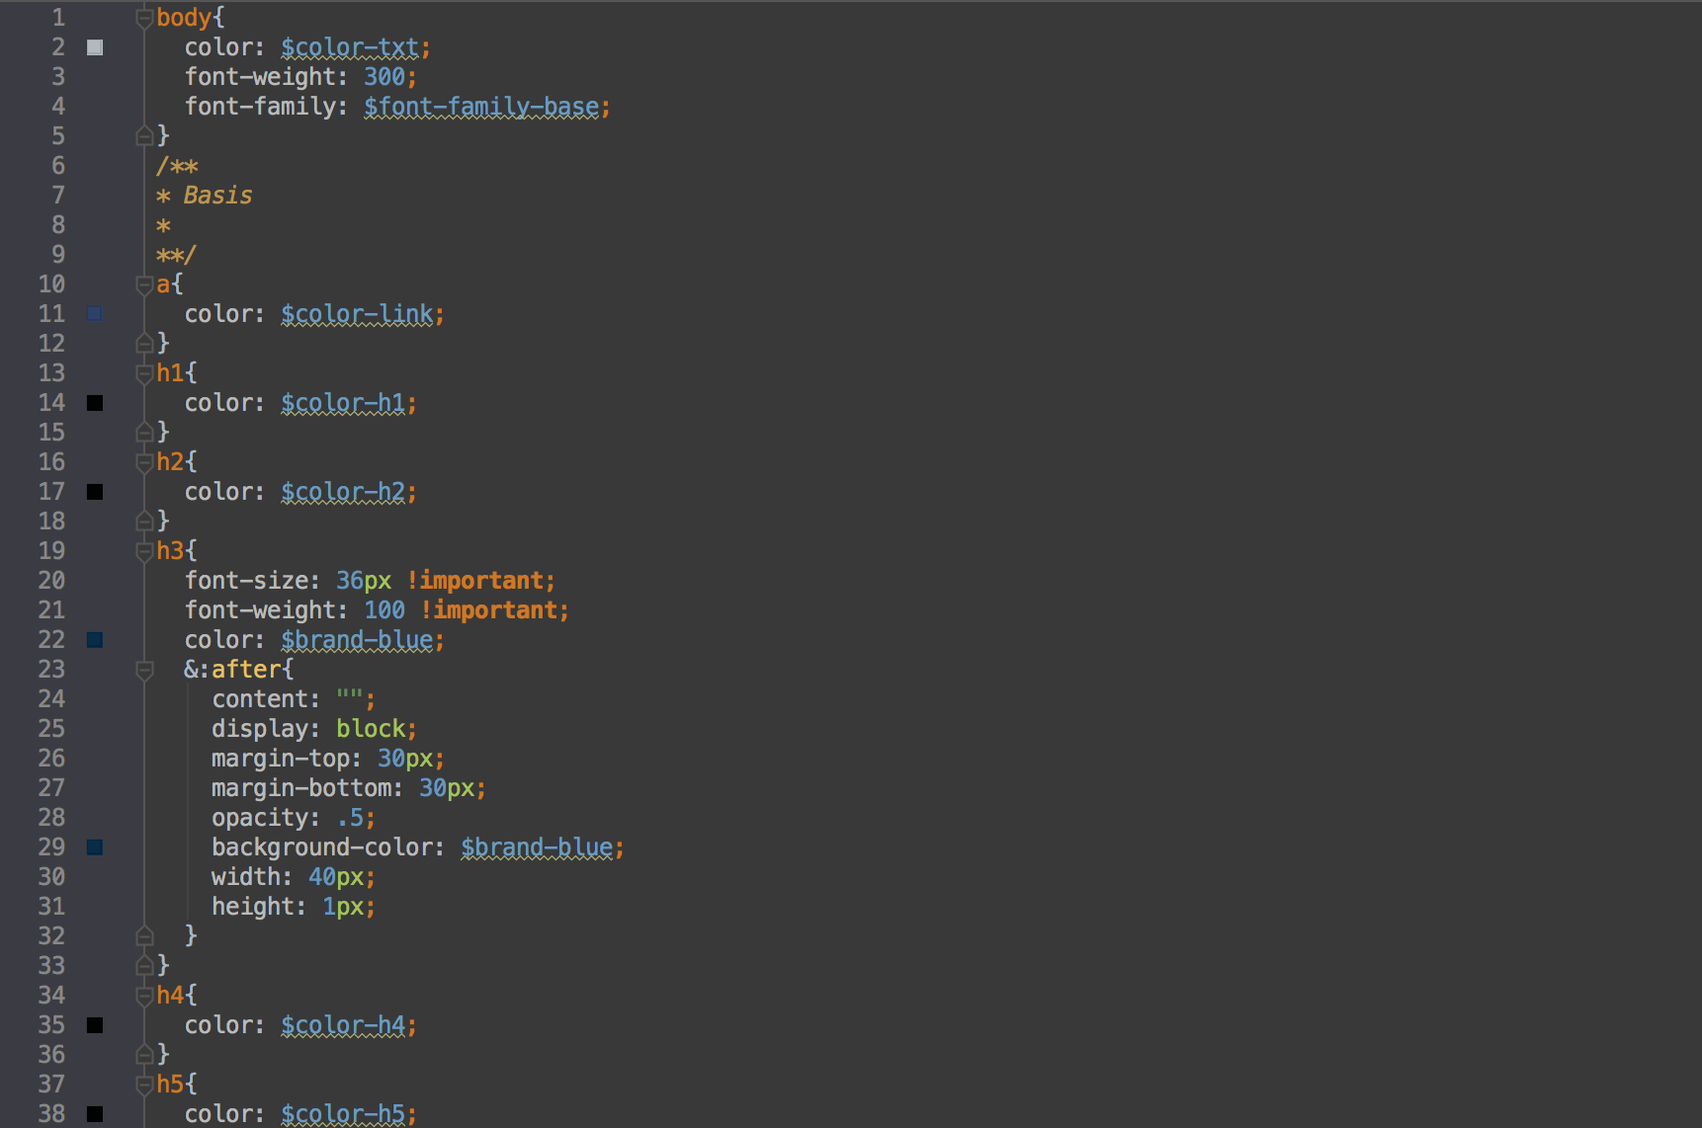This screenshot has width=1702, height=1128.
Task: Click the black swatch beside $color-h1
Action: pyautogui.click(x=95, y=403)
